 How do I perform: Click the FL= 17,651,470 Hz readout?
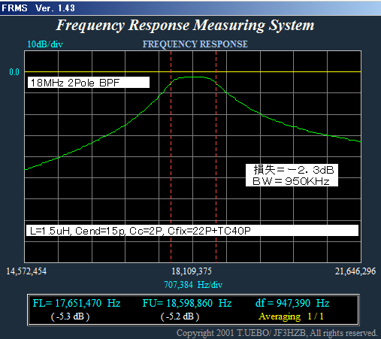77,303
